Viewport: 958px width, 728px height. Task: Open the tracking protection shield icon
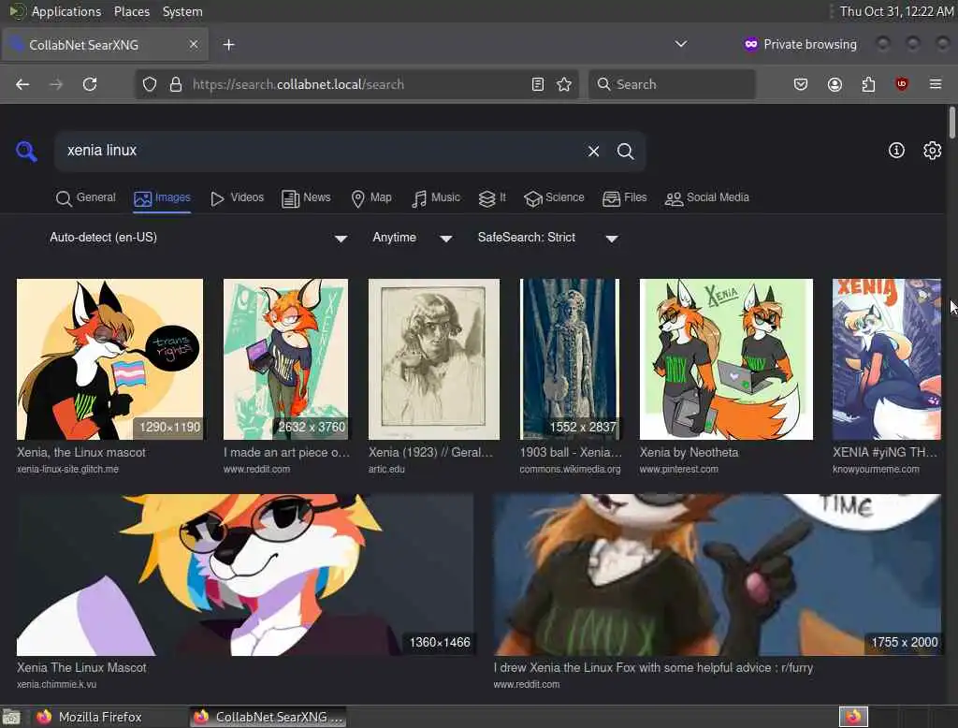(150, 84)
